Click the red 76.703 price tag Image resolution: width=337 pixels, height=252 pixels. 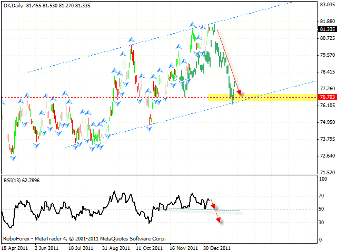pyautogui.click(x=327, y=97)
